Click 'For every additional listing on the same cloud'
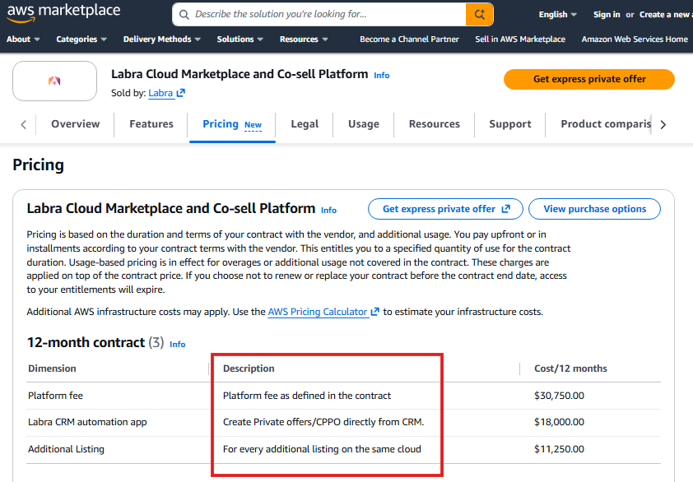 coord(322,449)
